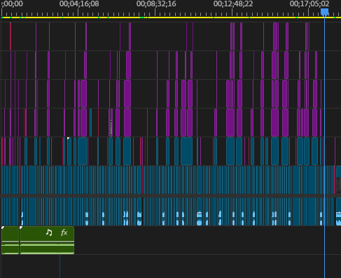
Task: Click the fx badge on the green audio clip
Action: [64, 232]
